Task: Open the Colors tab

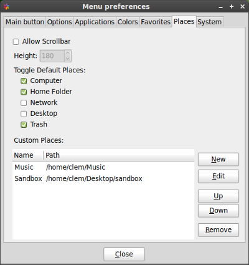Action: pos(128,22)
